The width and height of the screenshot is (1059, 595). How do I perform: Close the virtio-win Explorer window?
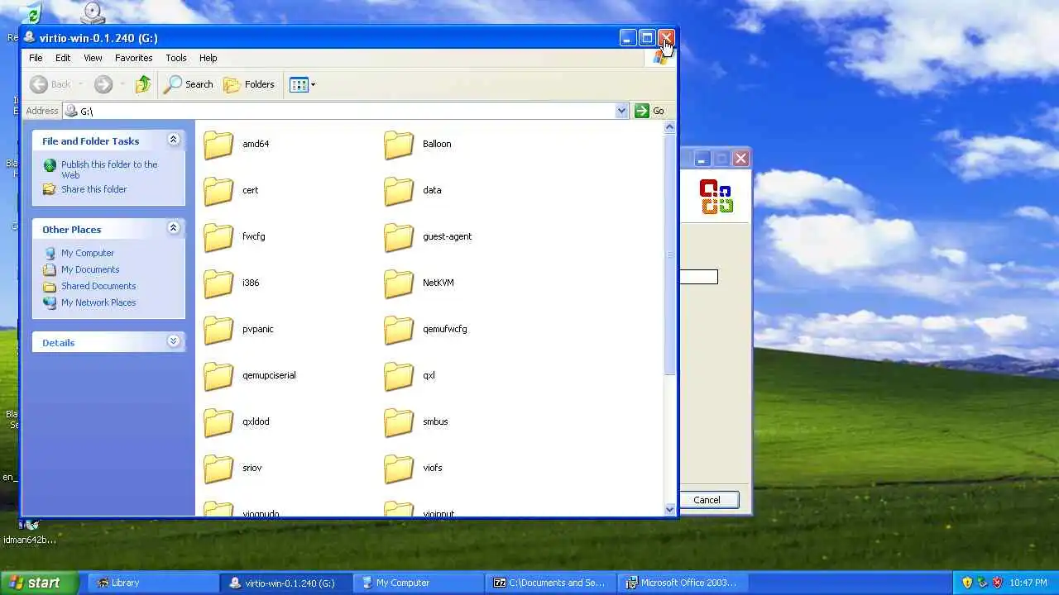[666, 38]
